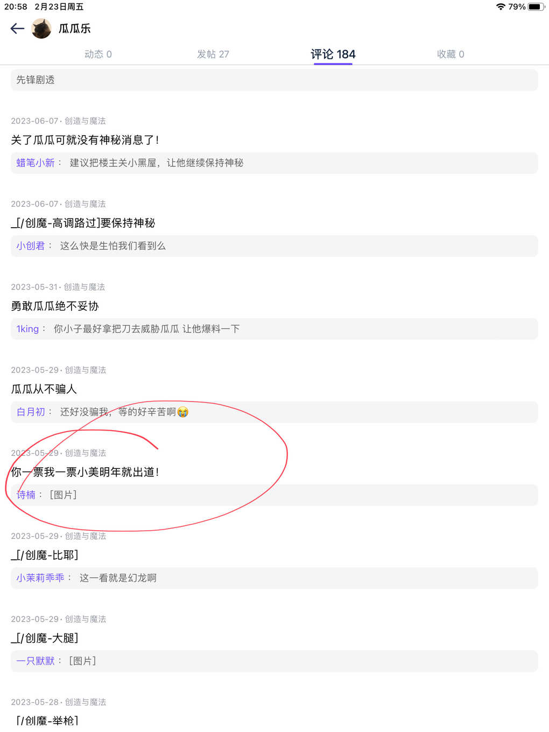
Task: Tap the 诗楠 username
Action: pos(26,495)
